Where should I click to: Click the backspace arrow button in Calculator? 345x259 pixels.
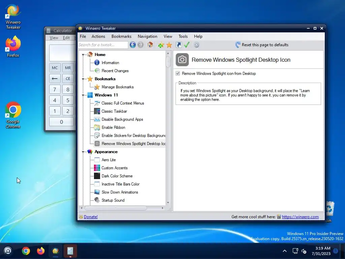pos(55,78)
